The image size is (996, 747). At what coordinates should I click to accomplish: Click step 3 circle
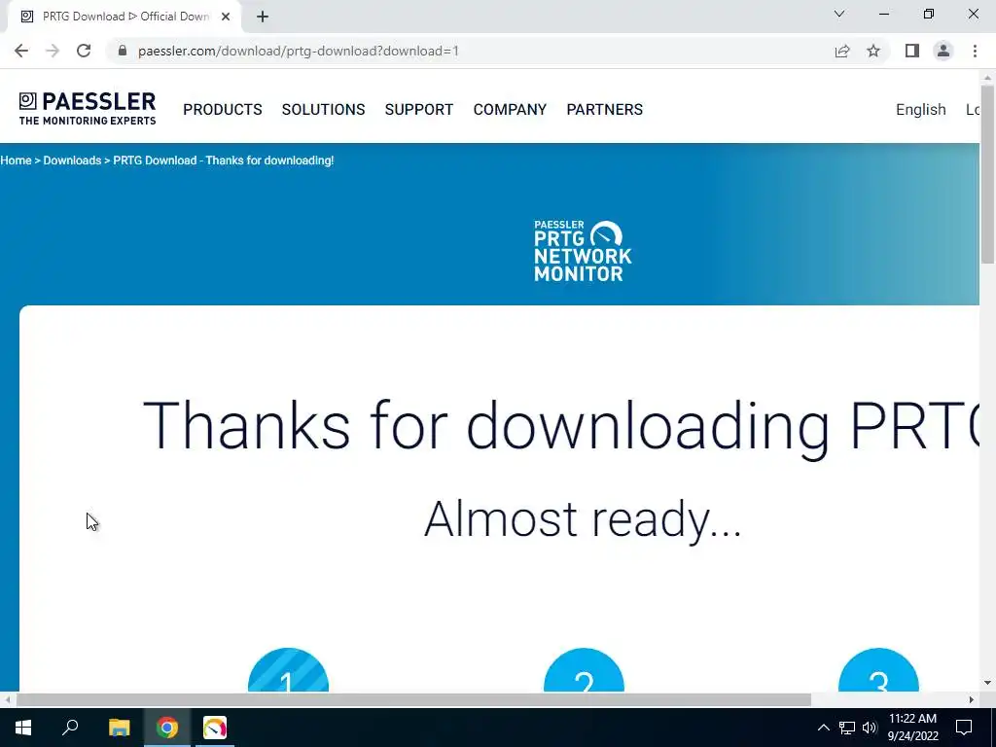tap(878, 670)
